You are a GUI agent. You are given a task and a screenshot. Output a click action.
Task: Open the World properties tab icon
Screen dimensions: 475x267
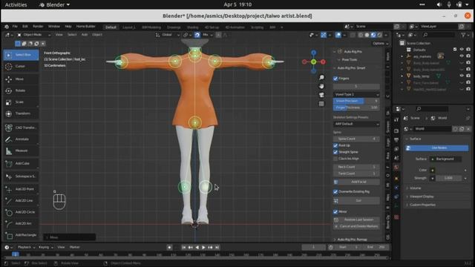point(396,167)
